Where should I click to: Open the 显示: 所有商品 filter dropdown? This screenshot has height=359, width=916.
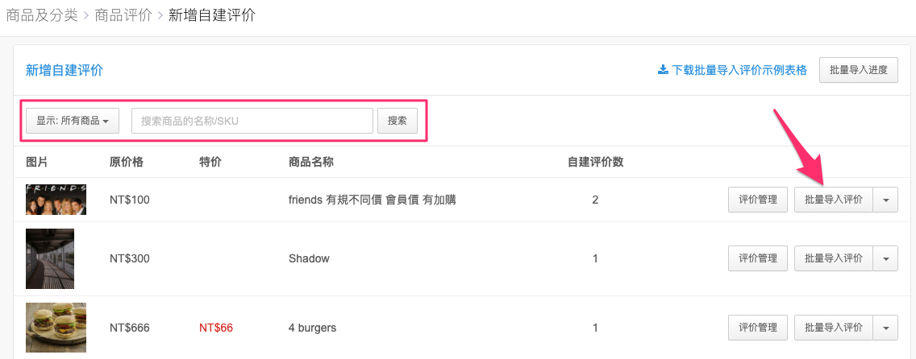pos(73,122)
